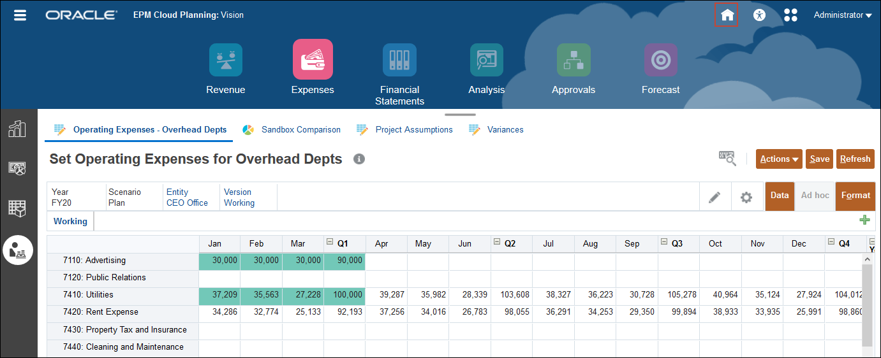This screenshot has width=881, height=358.
Task: Switch to Sandbox Comparison tab
Action: 292,129
